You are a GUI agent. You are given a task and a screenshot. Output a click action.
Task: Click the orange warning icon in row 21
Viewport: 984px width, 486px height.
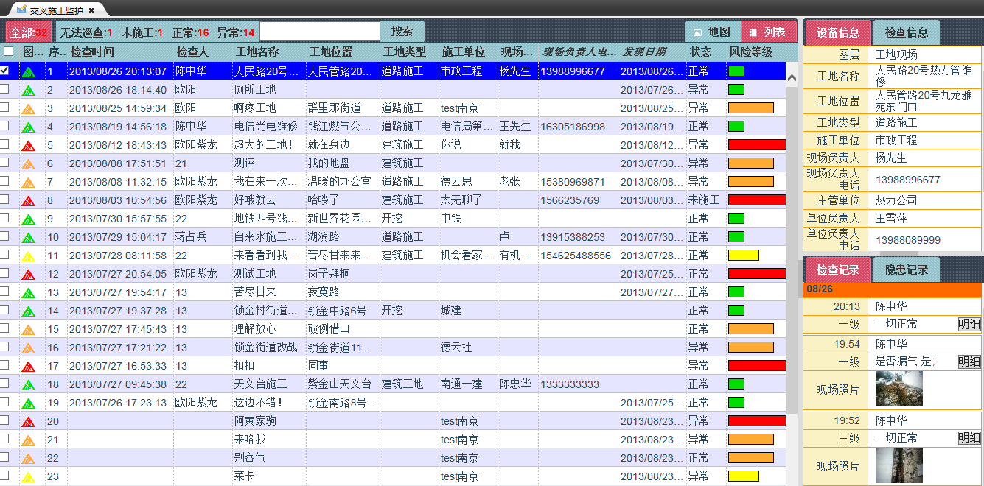(x=29, y=440)
